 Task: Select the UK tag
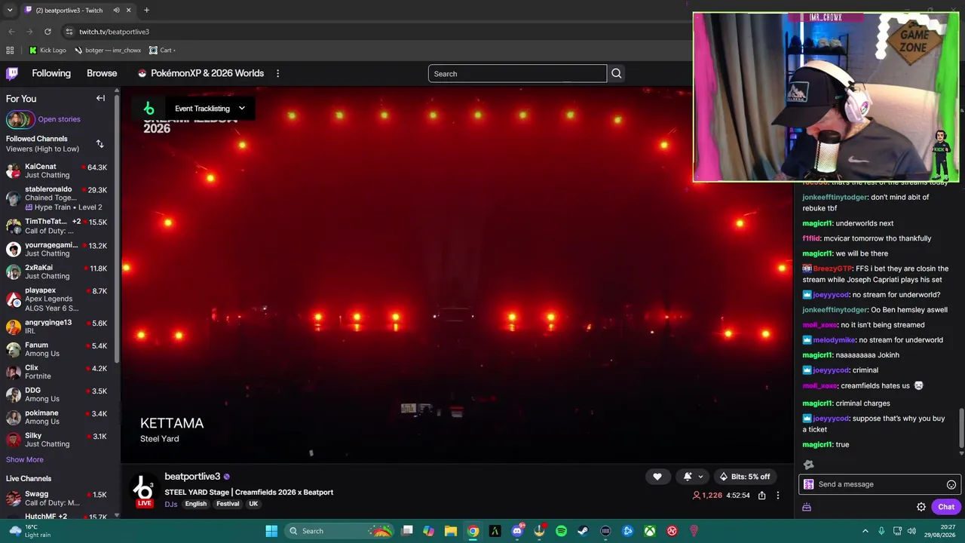tap(253, 504)
